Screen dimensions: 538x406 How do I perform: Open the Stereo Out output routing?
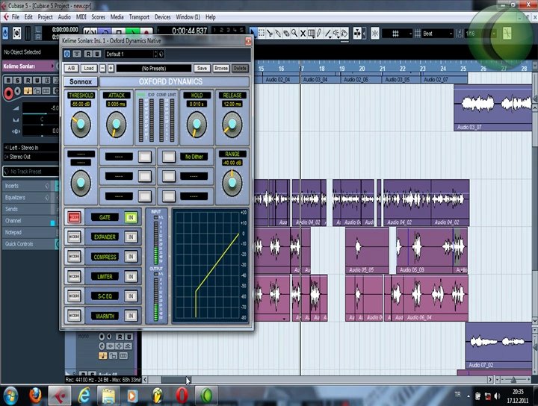pos(31,157)
